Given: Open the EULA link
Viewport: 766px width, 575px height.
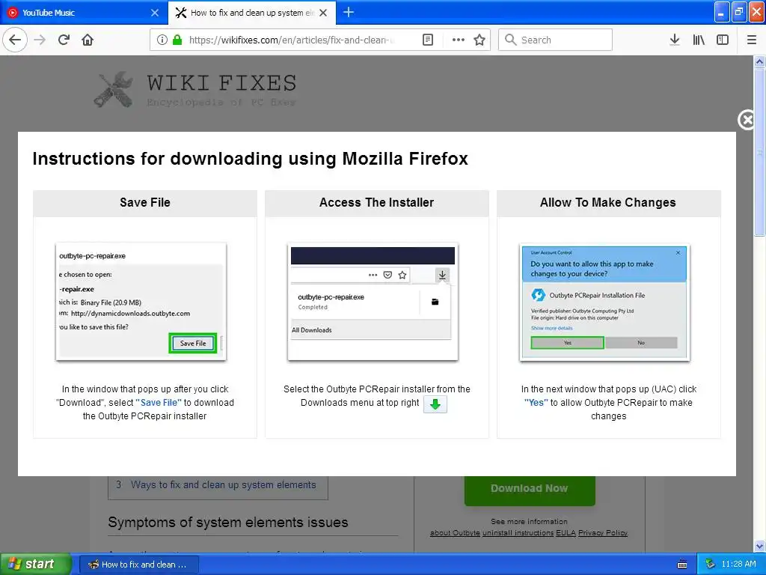Looking at the screenshot, I should 566,533.
